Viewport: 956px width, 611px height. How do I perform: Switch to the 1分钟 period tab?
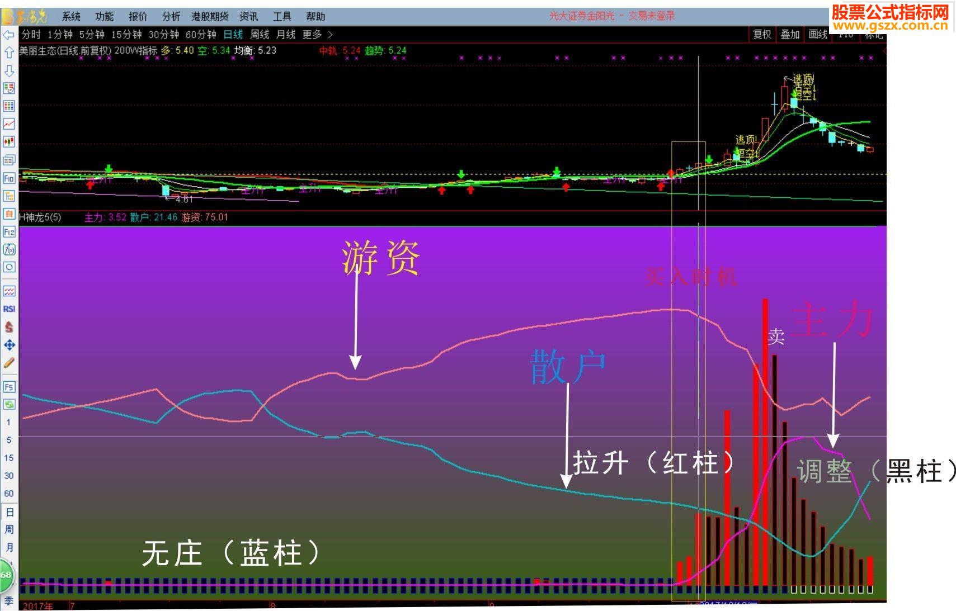click(x=60, y=35)
